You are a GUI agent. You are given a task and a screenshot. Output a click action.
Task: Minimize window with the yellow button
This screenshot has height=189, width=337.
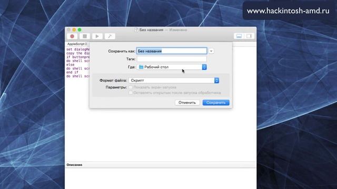tap(74, 30)
